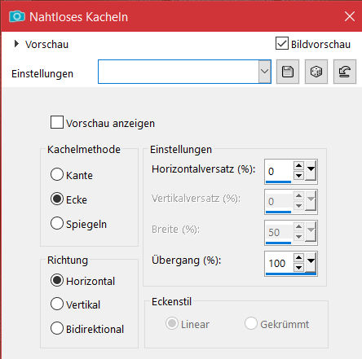The image size is (362, 359).
Task: Click the Vertikalversatz value field
Action: pos(279,201)
